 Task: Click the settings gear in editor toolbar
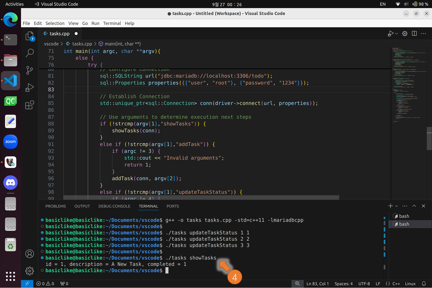[x=405, y=34]
